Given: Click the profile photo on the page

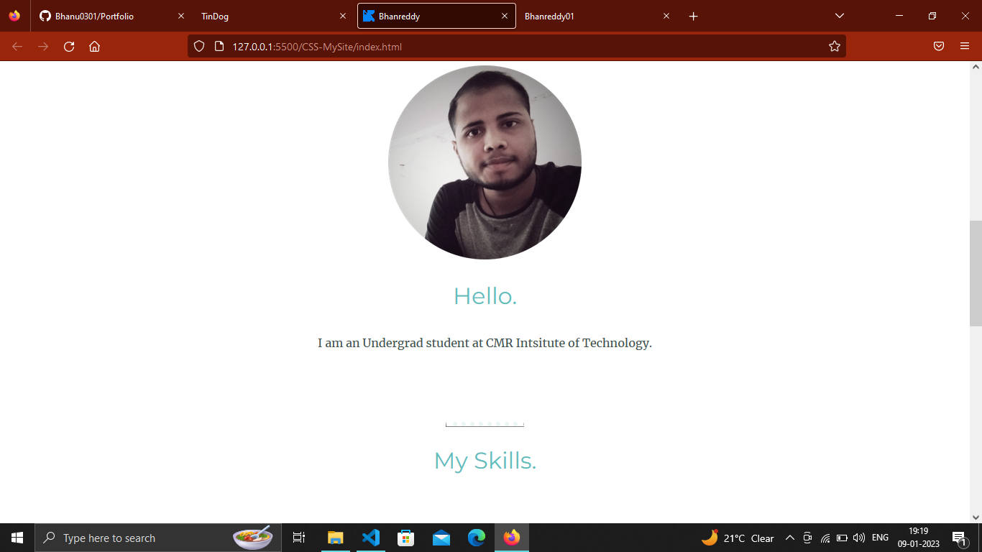Looking at the screenshot, I should point(485,162).
